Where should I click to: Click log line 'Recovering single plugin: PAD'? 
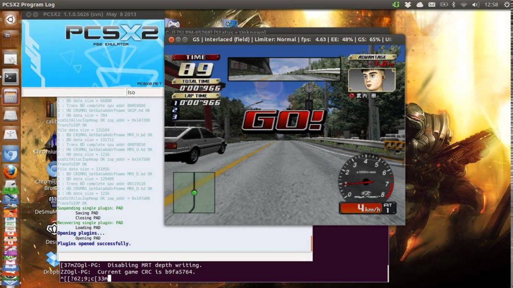(x=90, y=223)
